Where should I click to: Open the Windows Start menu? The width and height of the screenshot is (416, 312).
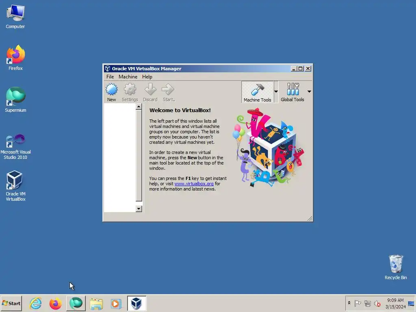(11, 303)
